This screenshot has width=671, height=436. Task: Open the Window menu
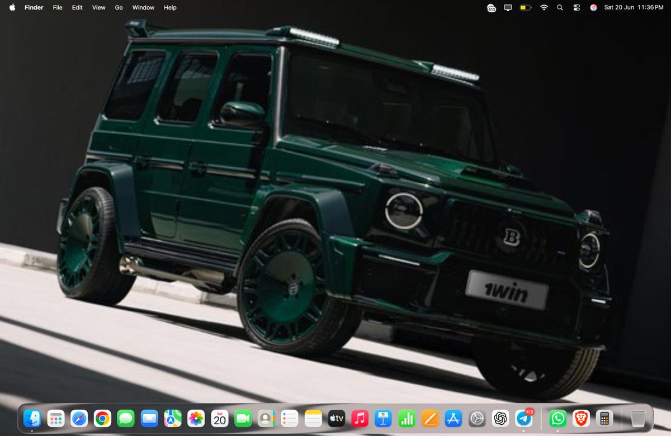pyautogui.click(x=144, y=7)
